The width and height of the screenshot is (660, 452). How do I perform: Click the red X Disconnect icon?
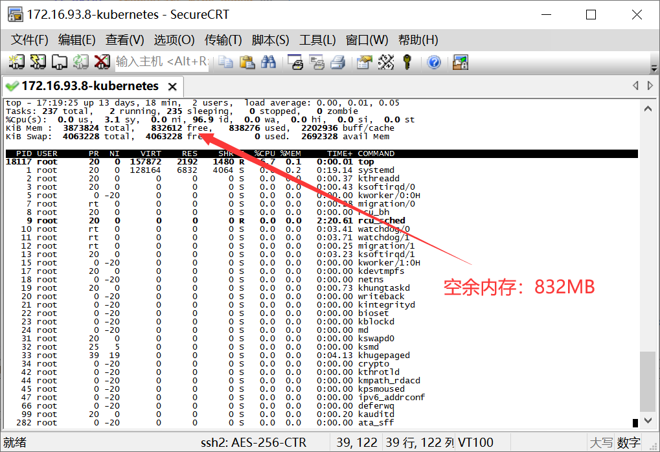pos(102,62)
